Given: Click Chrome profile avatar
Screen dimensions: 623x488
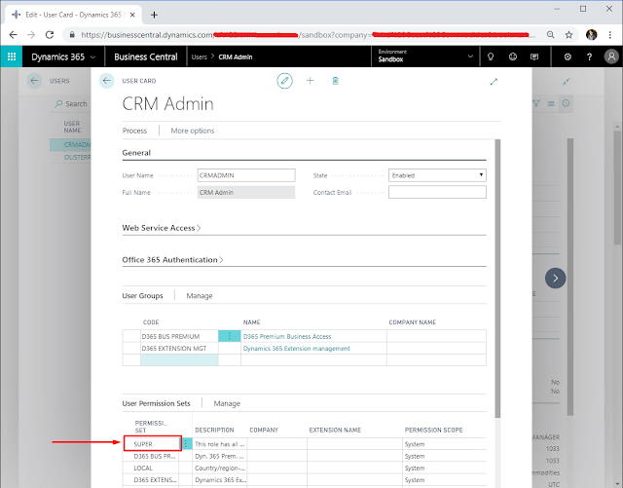Looking at the screenshot, I should (x=591, y=35).
